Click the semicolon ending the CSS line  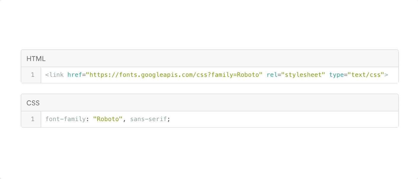point(169,120)
